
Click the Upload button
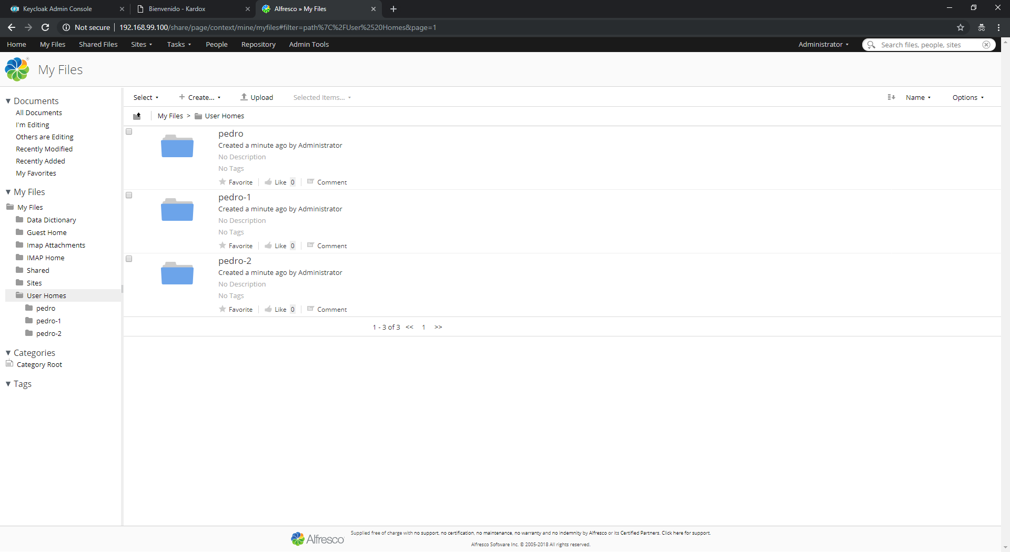257,97
